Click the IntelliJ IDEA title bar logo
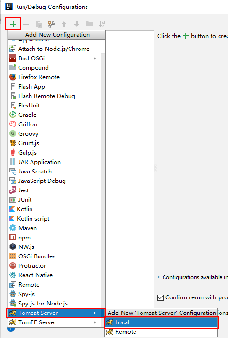228x338 pixels. click(9, 7)
